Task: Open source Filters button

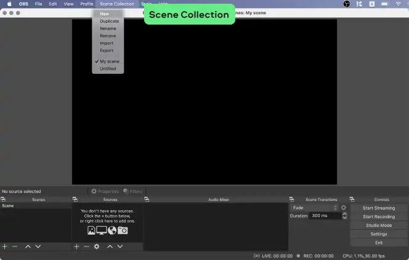Action: 133,191
